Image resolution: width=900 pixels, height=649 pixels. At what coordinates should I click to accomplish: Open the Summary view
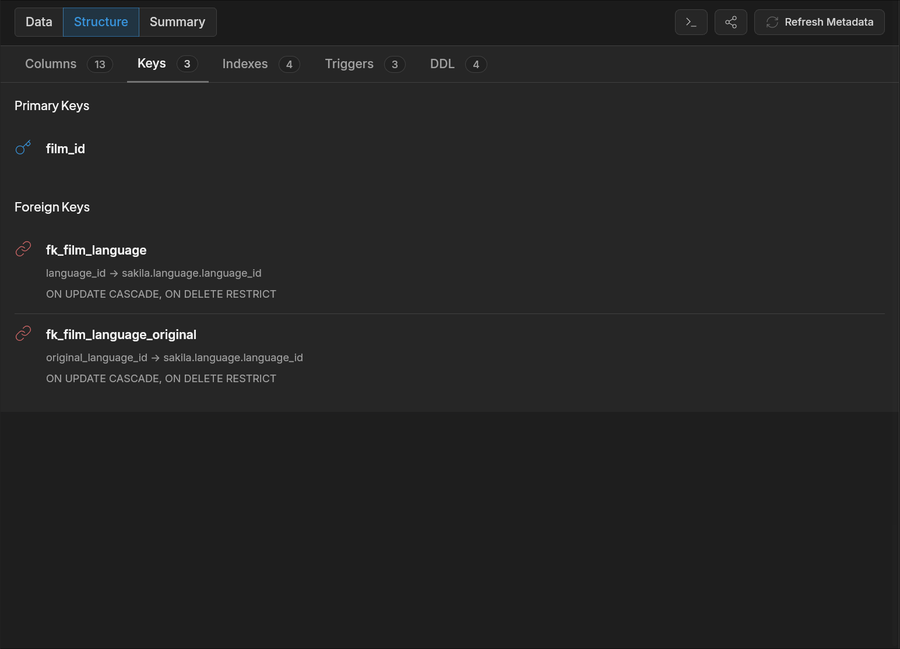point(177,22)
